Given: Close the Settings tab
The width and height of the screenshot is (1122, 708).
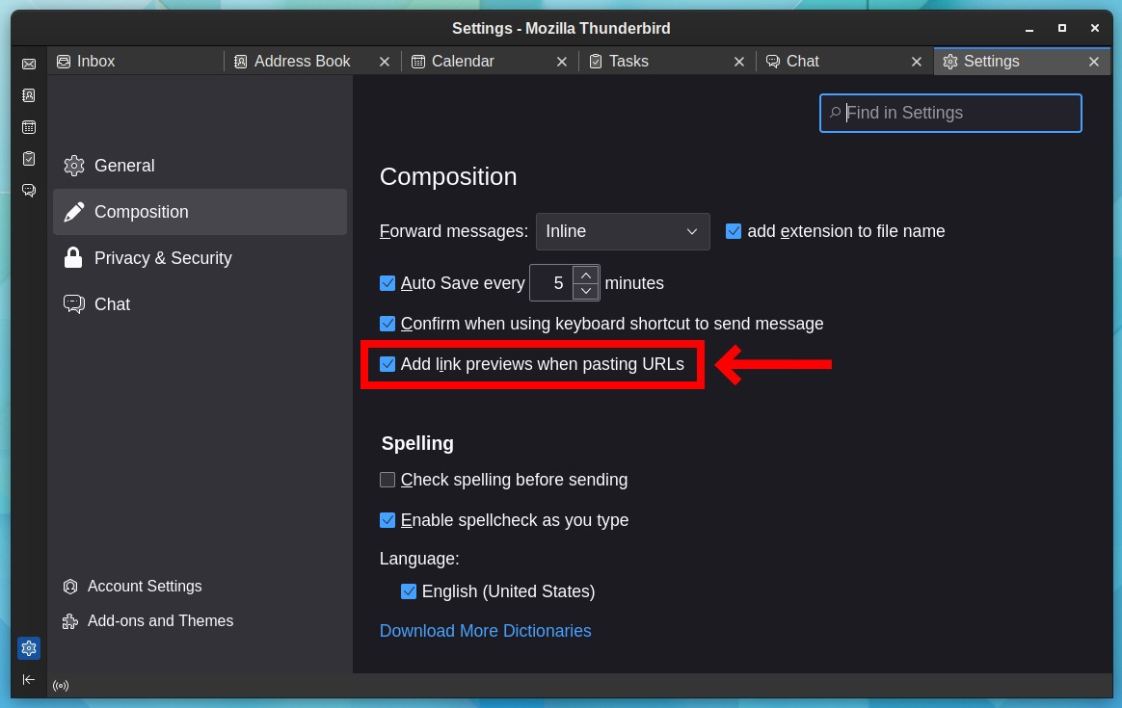Looking at the screenshot, I should coord(1094,63).
